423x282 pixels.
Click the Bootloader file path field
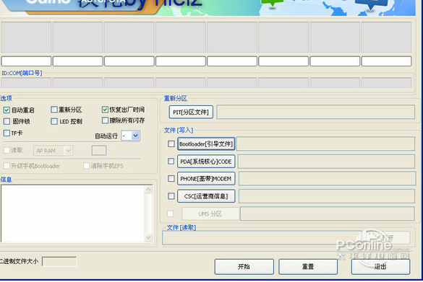pos(326,144)
